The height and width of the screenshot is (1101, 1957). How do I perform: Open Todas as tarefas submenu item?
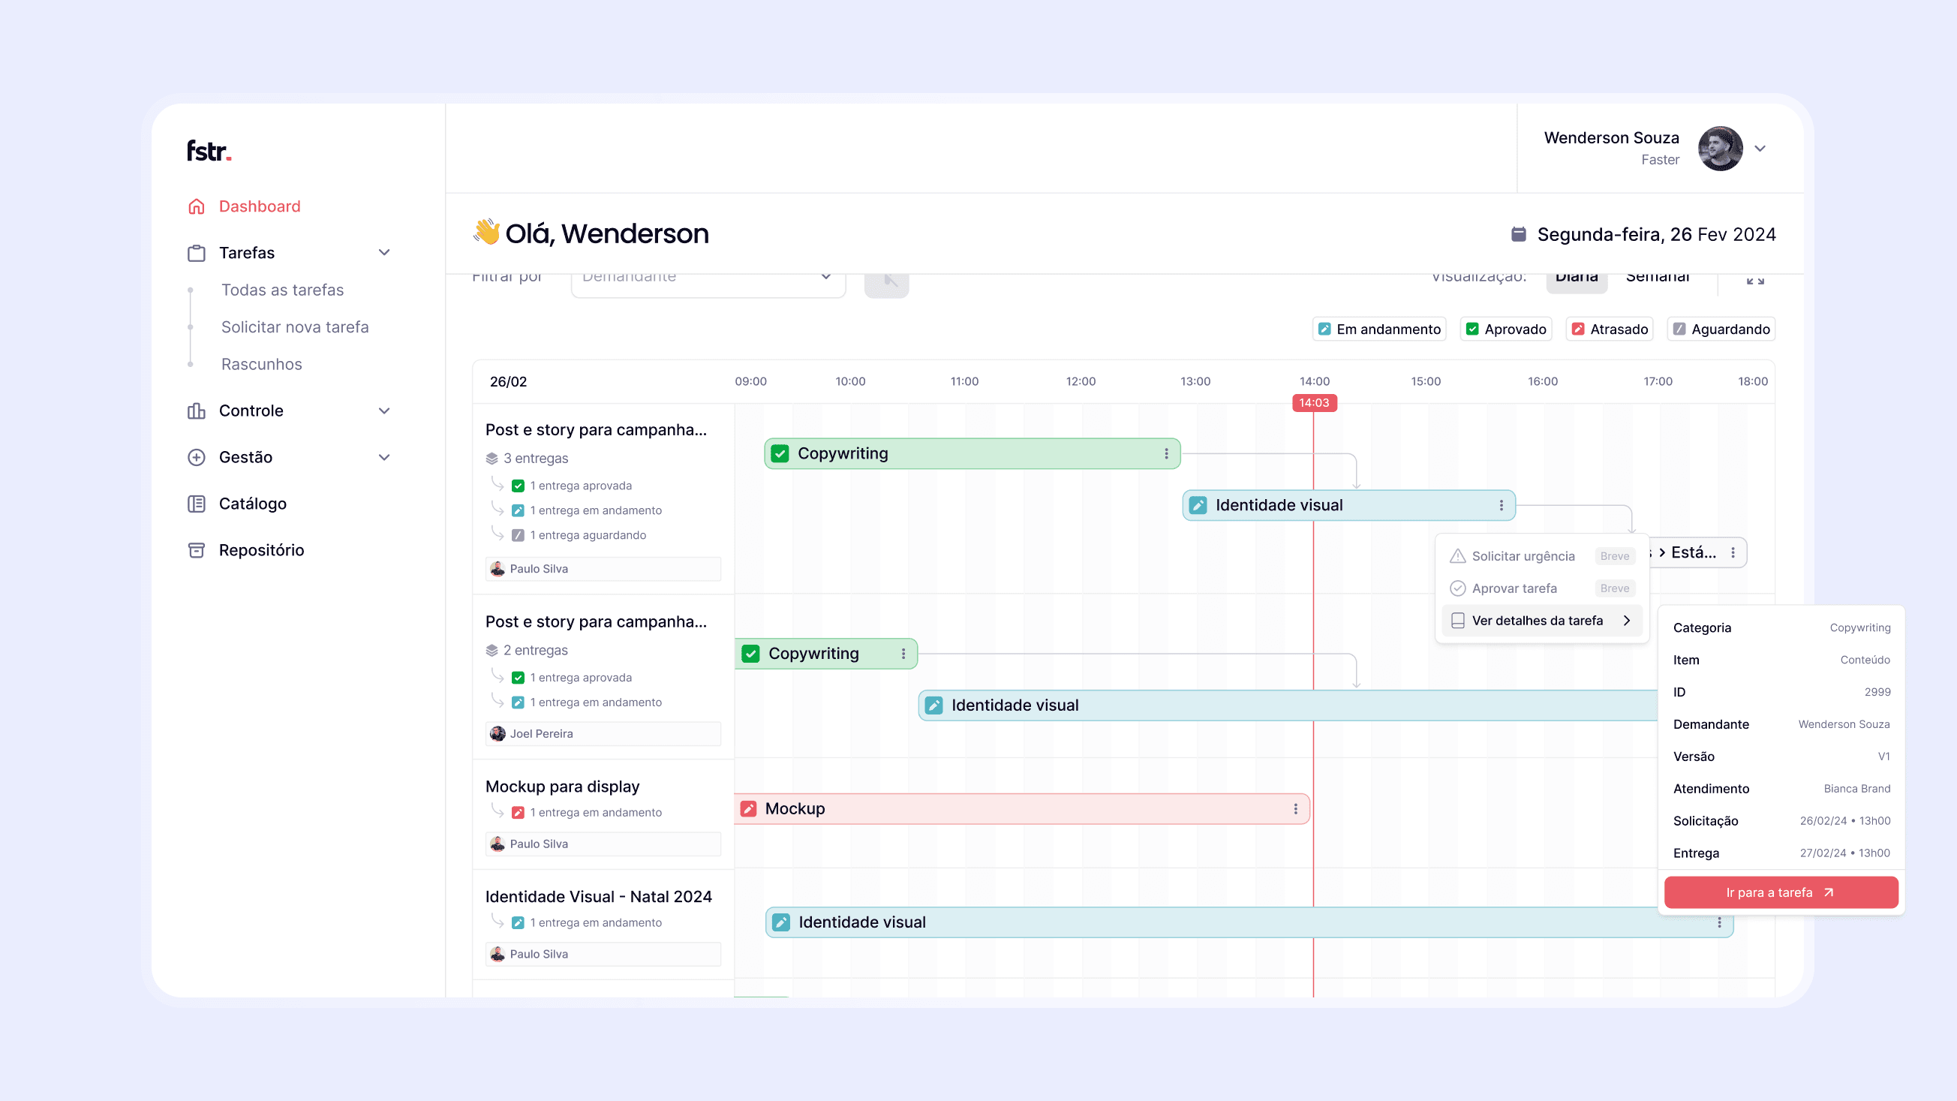click(282, 290)
